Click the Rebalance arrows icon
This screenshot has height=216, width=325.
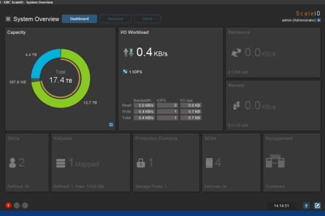(x=236, y=53)
